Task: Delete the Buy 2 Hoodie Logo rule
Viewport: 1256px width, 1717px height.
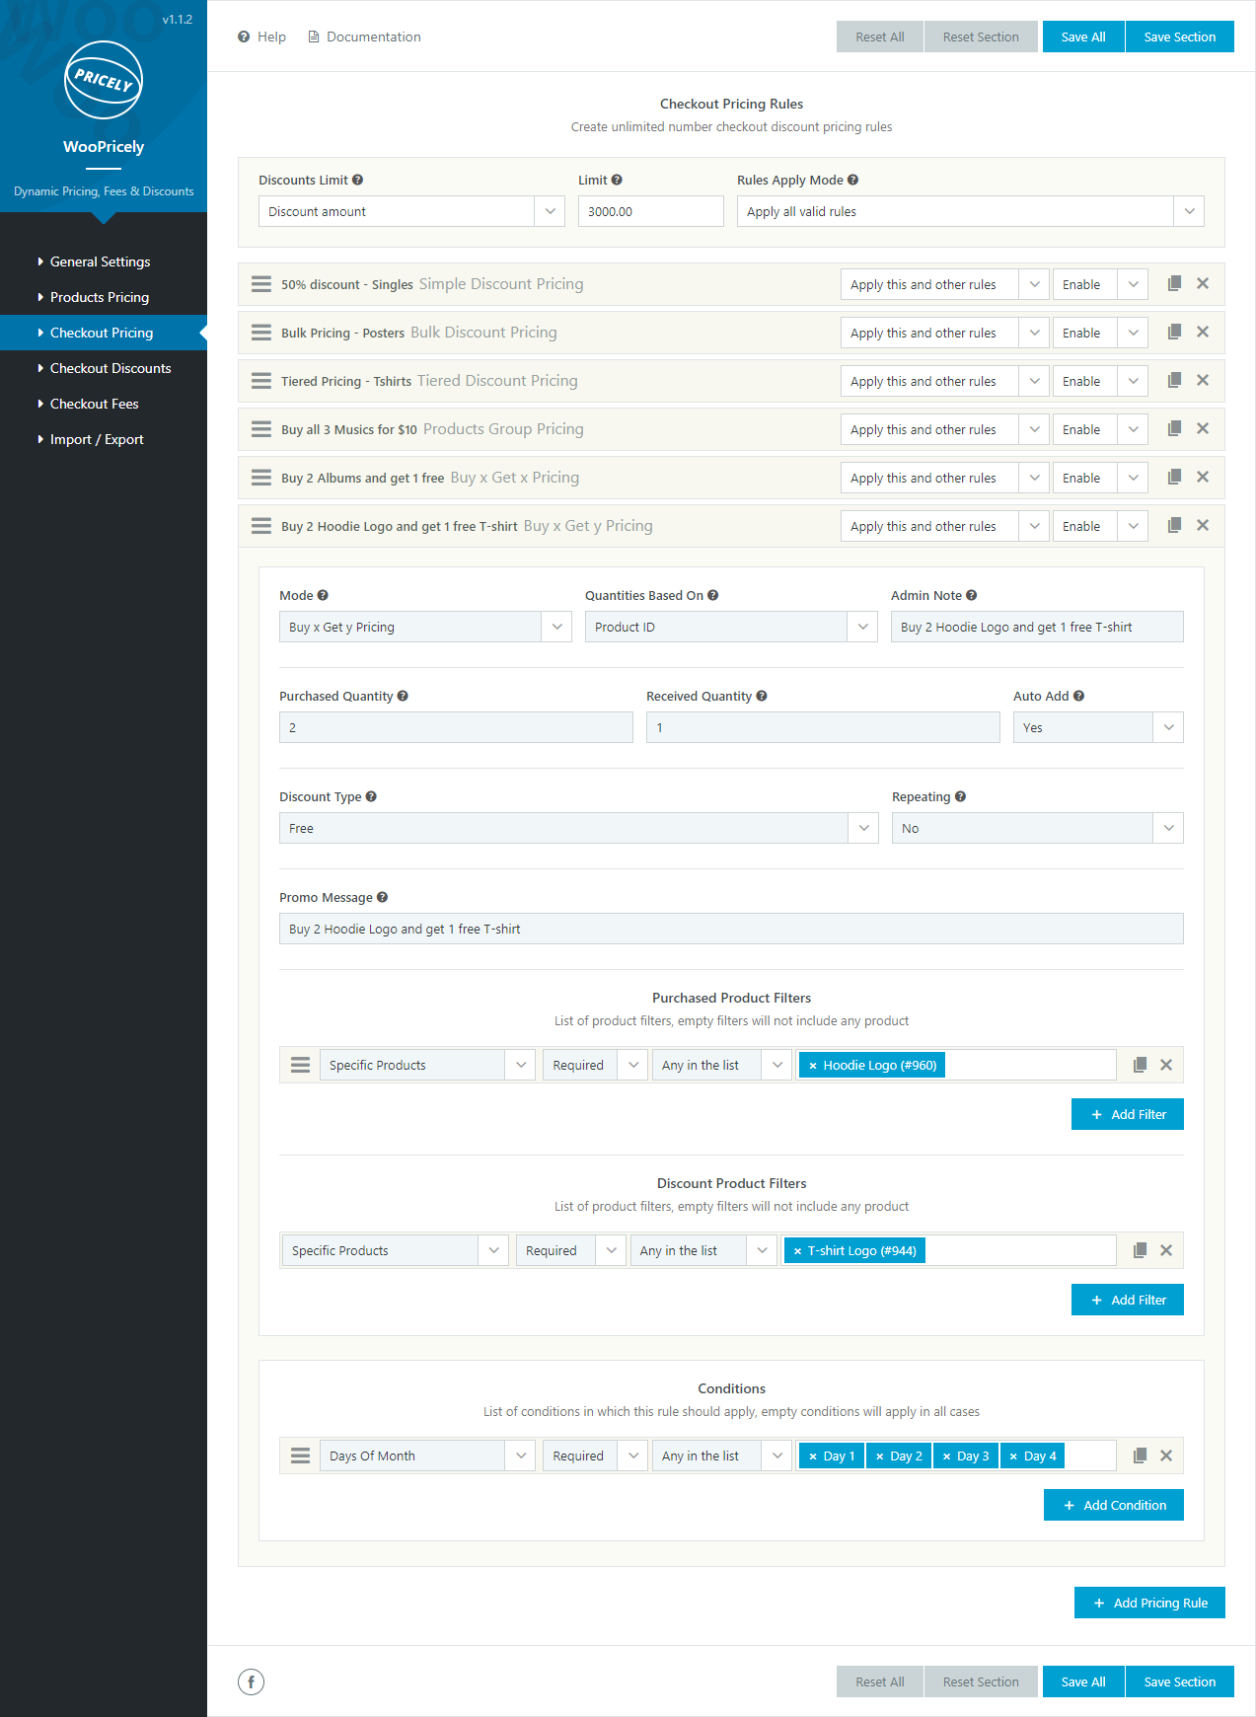Action: tap(1203, 526)
